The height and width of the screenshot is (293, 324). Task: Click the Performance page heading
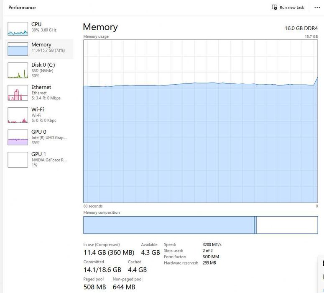22,8
